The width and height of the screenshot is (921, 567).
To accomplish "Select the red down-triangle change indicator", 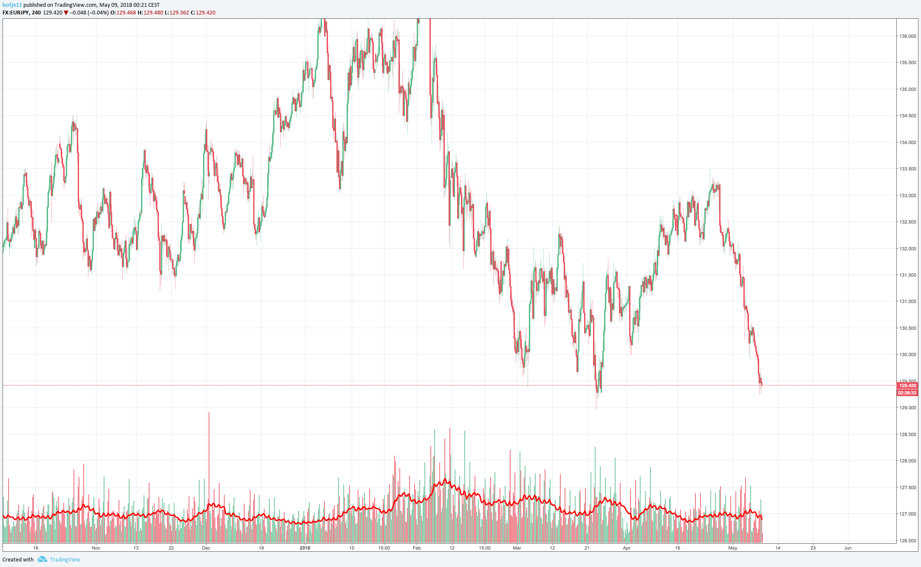I will coord(66,13).
